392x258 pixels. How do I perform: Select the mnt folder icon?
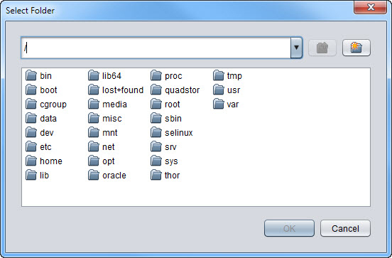pos(94,132)
